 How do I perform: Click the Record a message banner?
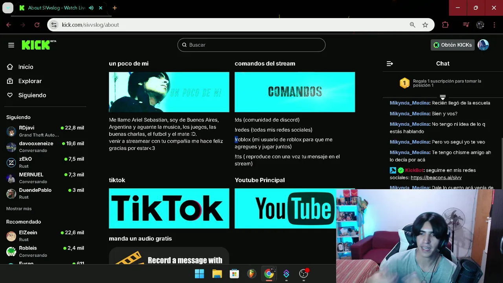click(169, 255)
